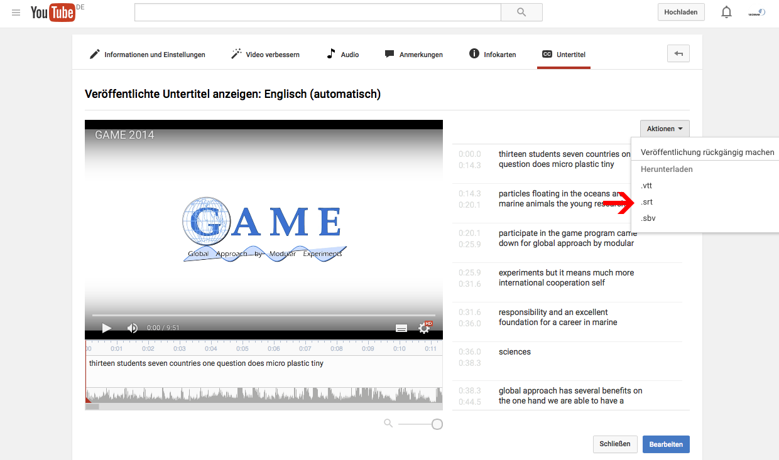Expand the Aktionen dropdown
Screen dimensions: 779x460
coord(665,129)
